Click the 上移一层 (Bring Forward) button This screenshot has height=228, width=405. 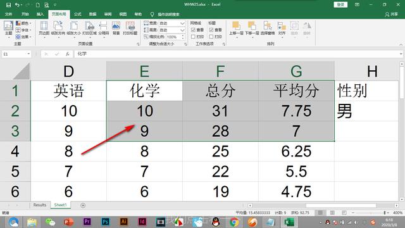tap(236, 29)
